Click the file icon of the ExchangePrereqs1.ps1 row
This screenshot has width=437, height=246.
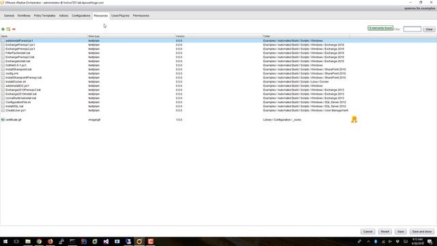[3, 44]
